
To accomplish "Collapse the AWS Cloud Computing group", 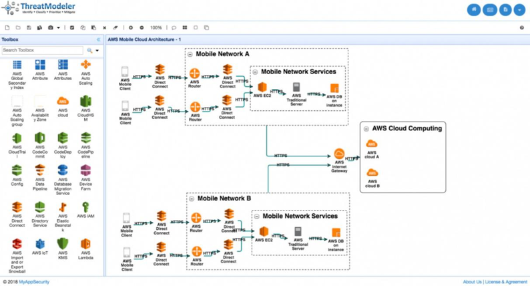I will click(x=366, y=129).
